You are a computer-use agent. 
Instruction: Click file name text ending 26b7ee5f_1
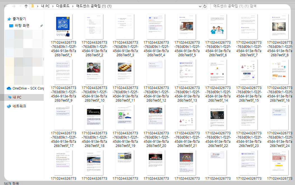coord(64,49)
